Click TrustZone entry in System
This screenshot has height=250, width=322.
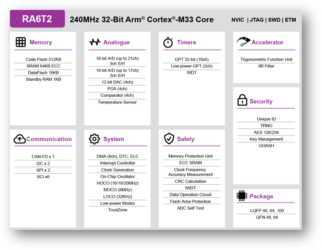pos(118,210)
